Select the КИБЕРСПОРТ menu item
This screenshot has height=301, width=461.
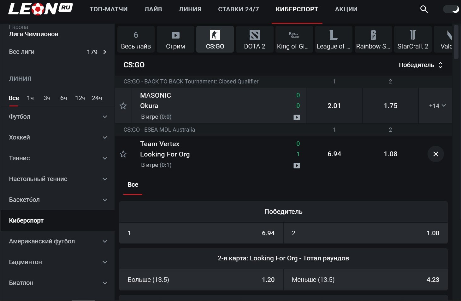tap(297, 9)
